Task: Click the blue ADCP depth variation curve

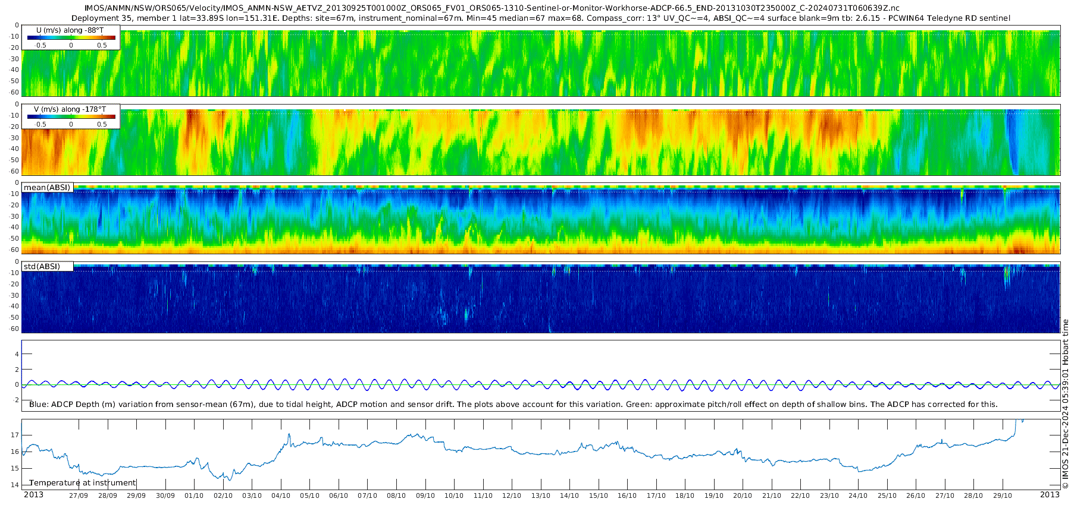Action: [541, 385]
